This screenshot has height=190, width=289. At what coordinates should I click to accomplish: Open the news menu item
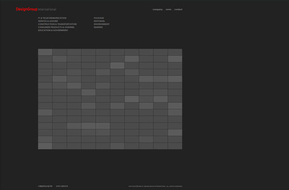pyautogui.click(x=168, y=9)
